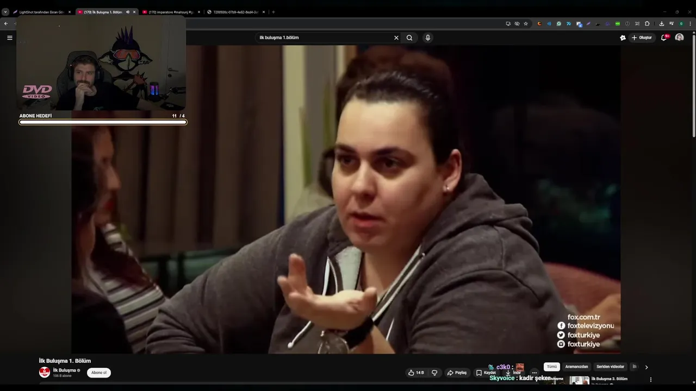This screenshot has height=391, width=696.
Task: Dislike the video
Action: 434,373
